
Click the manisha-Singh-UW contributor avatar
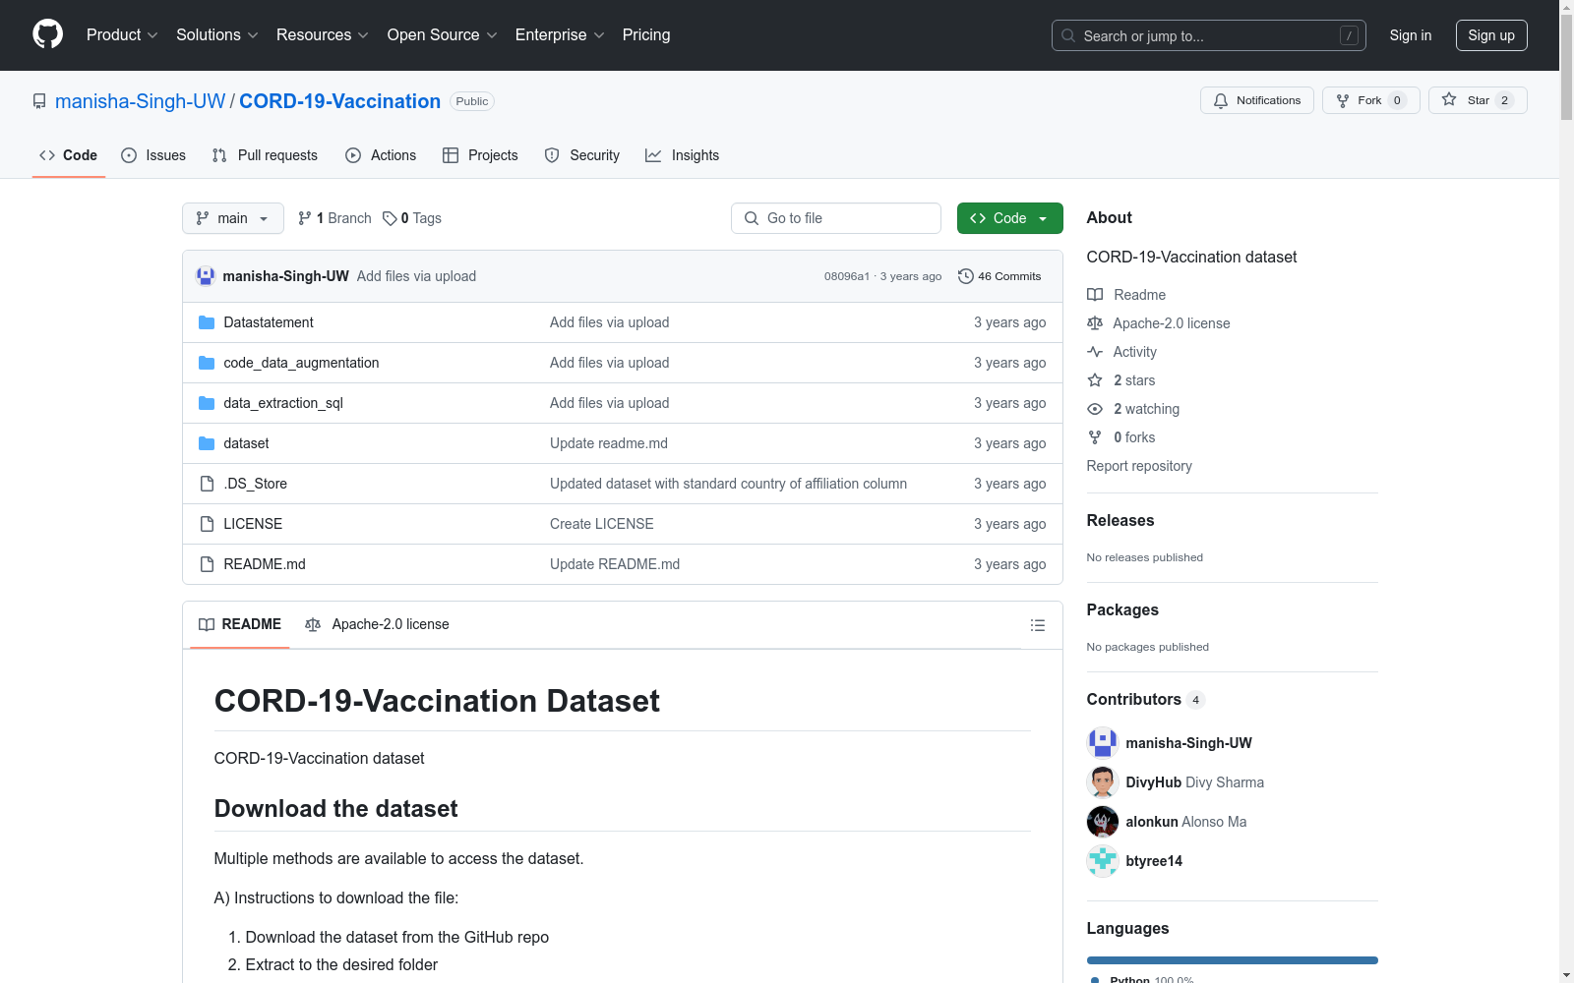[x=1103, y=743]
